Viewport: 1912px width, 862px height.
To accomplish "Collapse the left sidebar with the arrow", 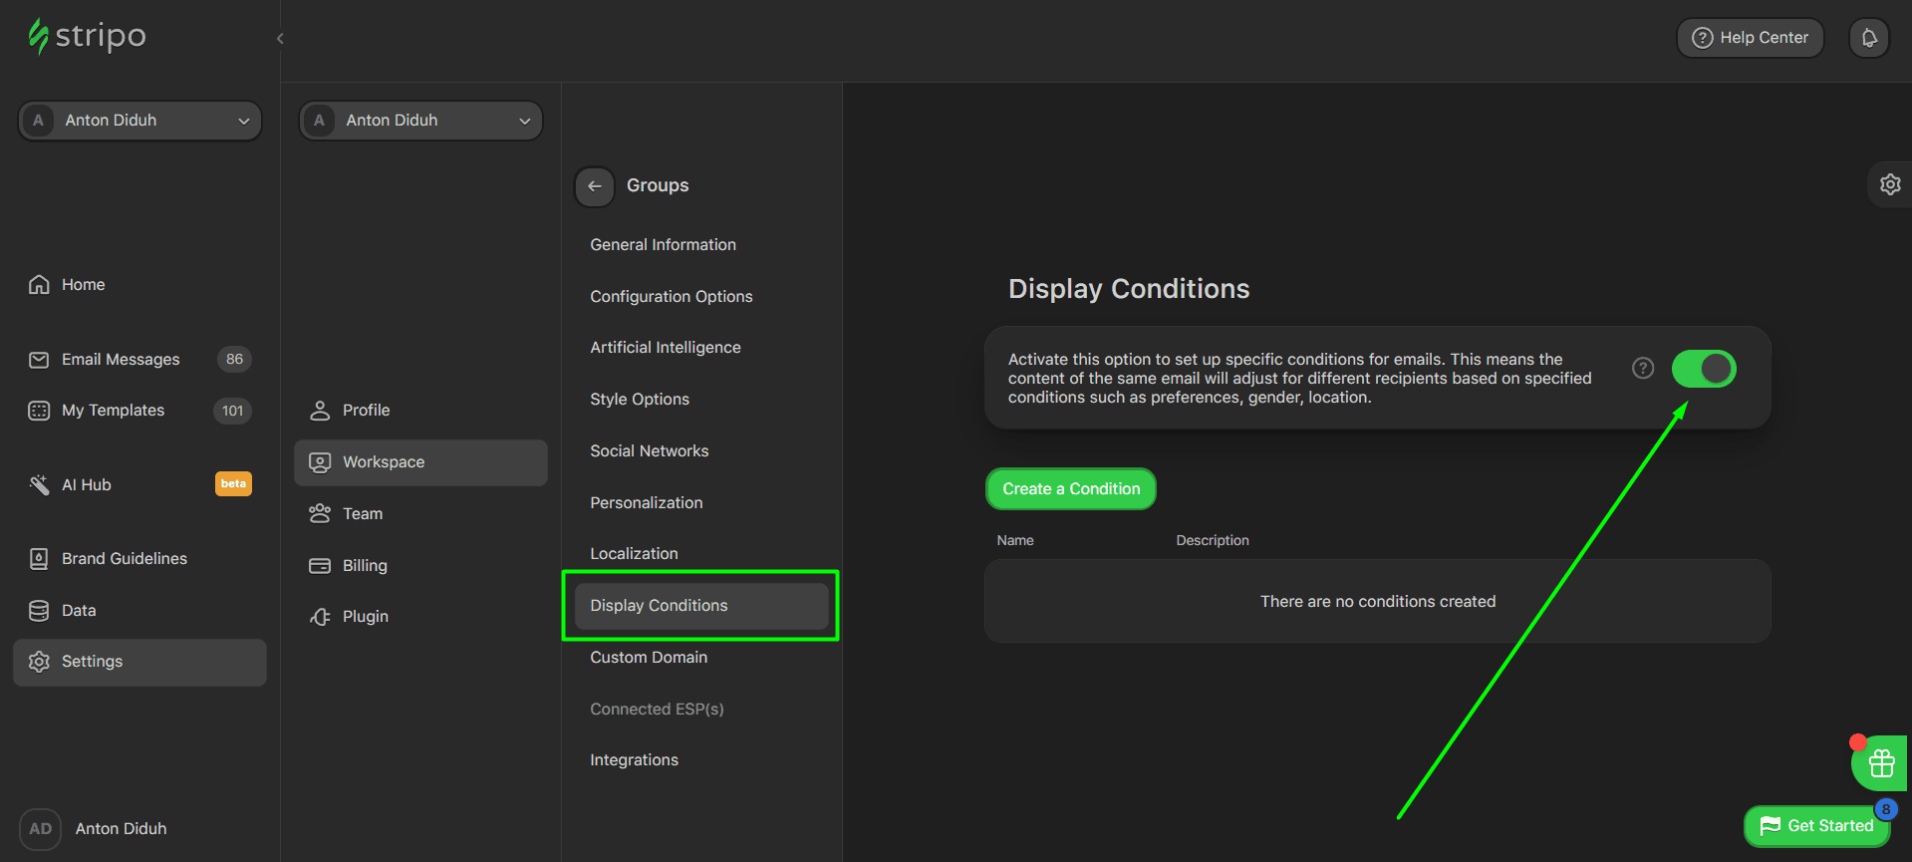I will [280, 38].
